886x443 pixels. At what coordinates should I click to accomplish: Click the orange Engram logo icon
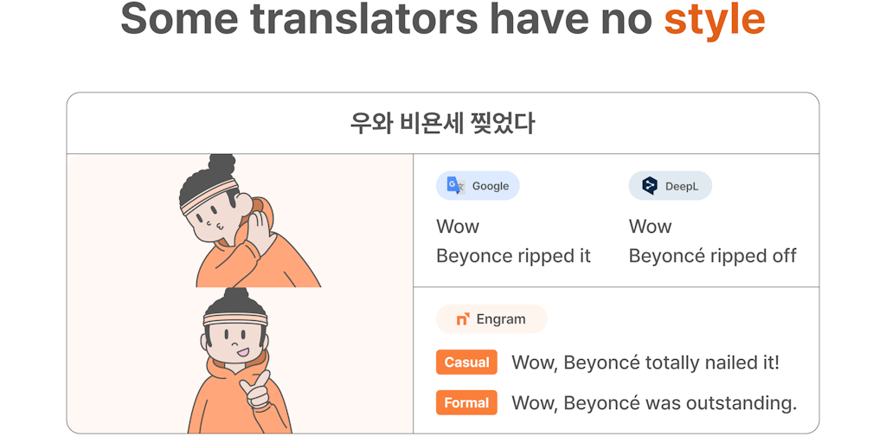click(463, 319)
